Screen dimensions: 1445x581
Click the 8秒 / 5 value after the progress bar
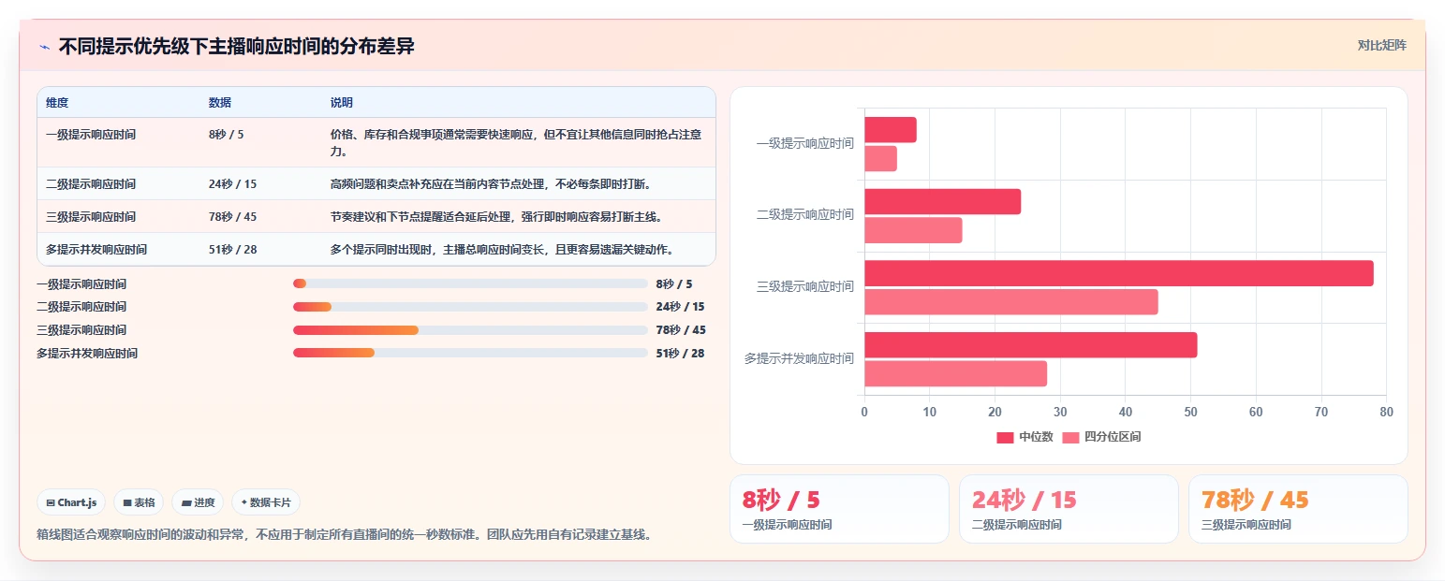tap(674, 283)
